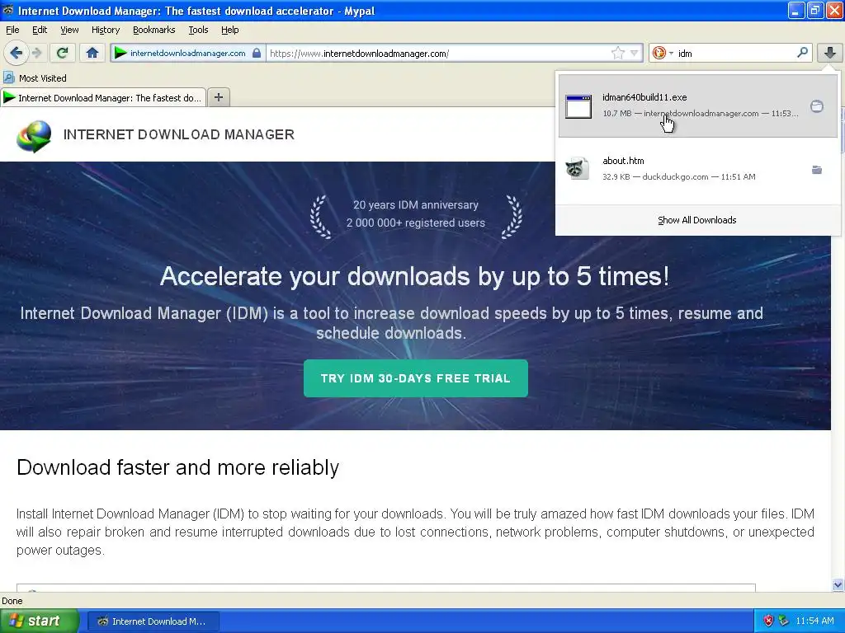Open a new tab with plus button
The height and width of the screenshot is (633, 845).
(x=218, y=97)
